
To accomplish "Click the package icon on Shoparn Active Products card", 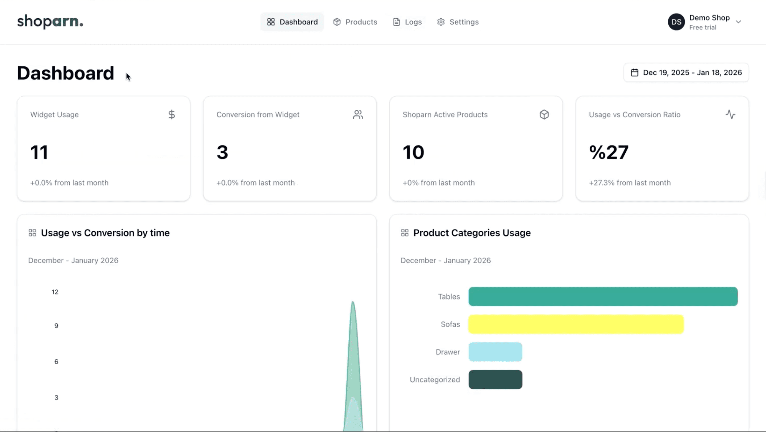I will coord(544,115).
